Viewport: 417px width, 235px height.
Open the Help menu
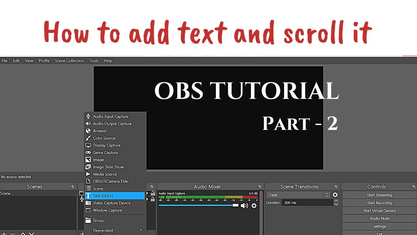tap(108, 61)
